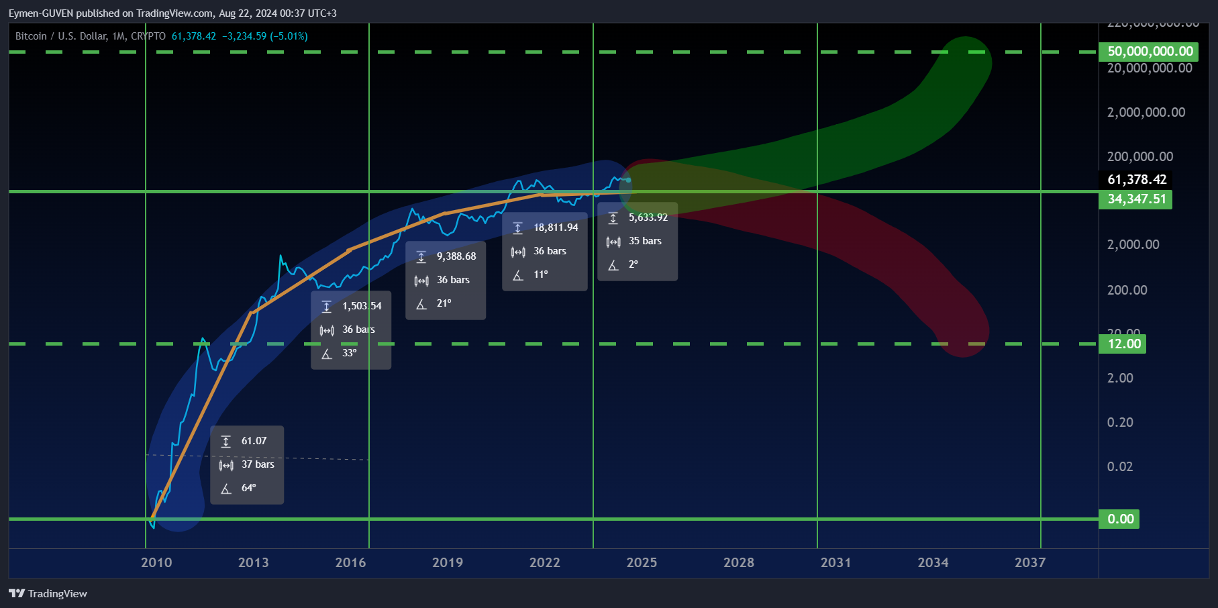This screenshot has width=1218, height=608.
Task: Click the 5,633.92 measurement value
Action: click(648, 217)
